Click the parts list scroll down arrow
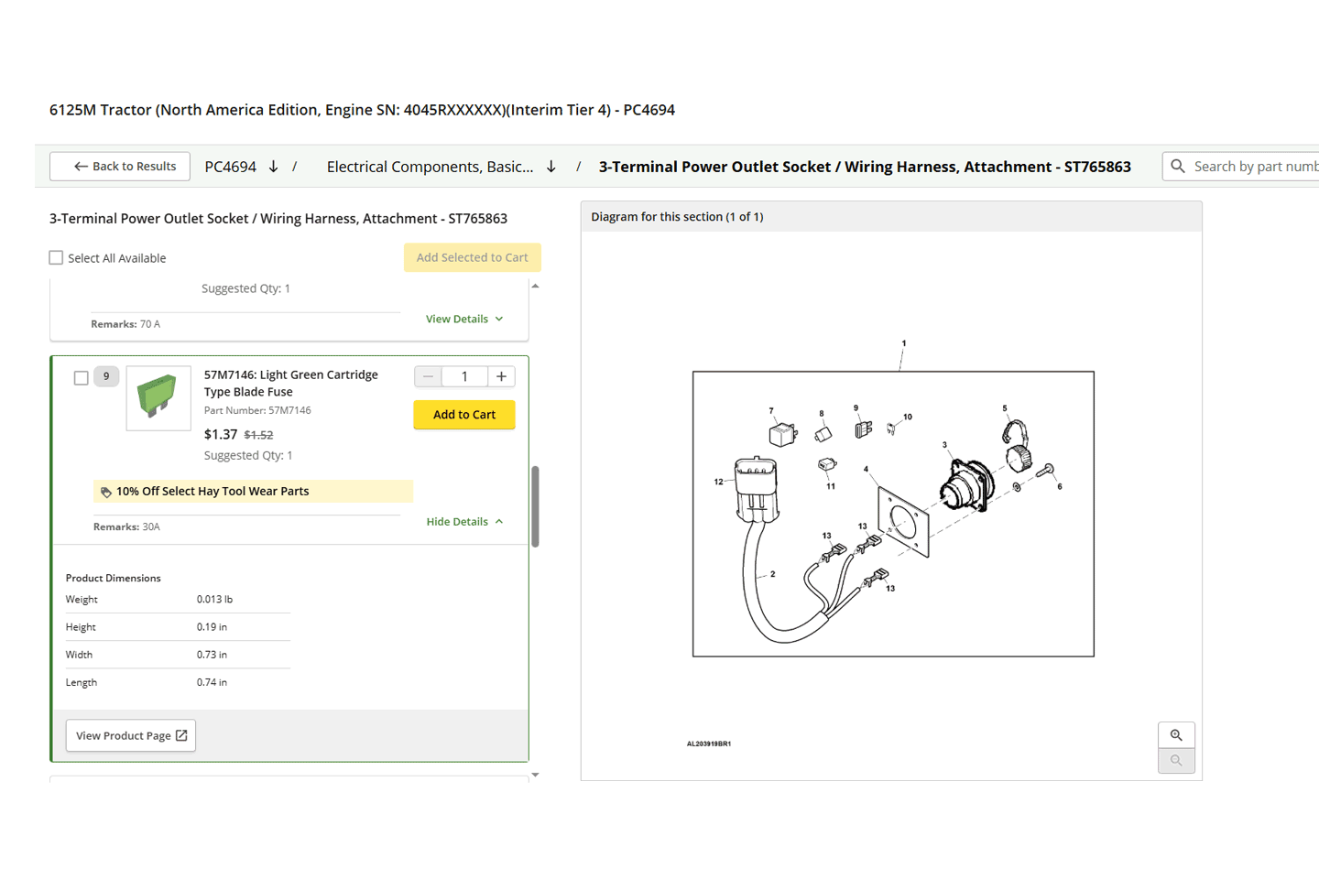Image resolution: width=1319 pixels, height=879 pixels. [536, 775]
